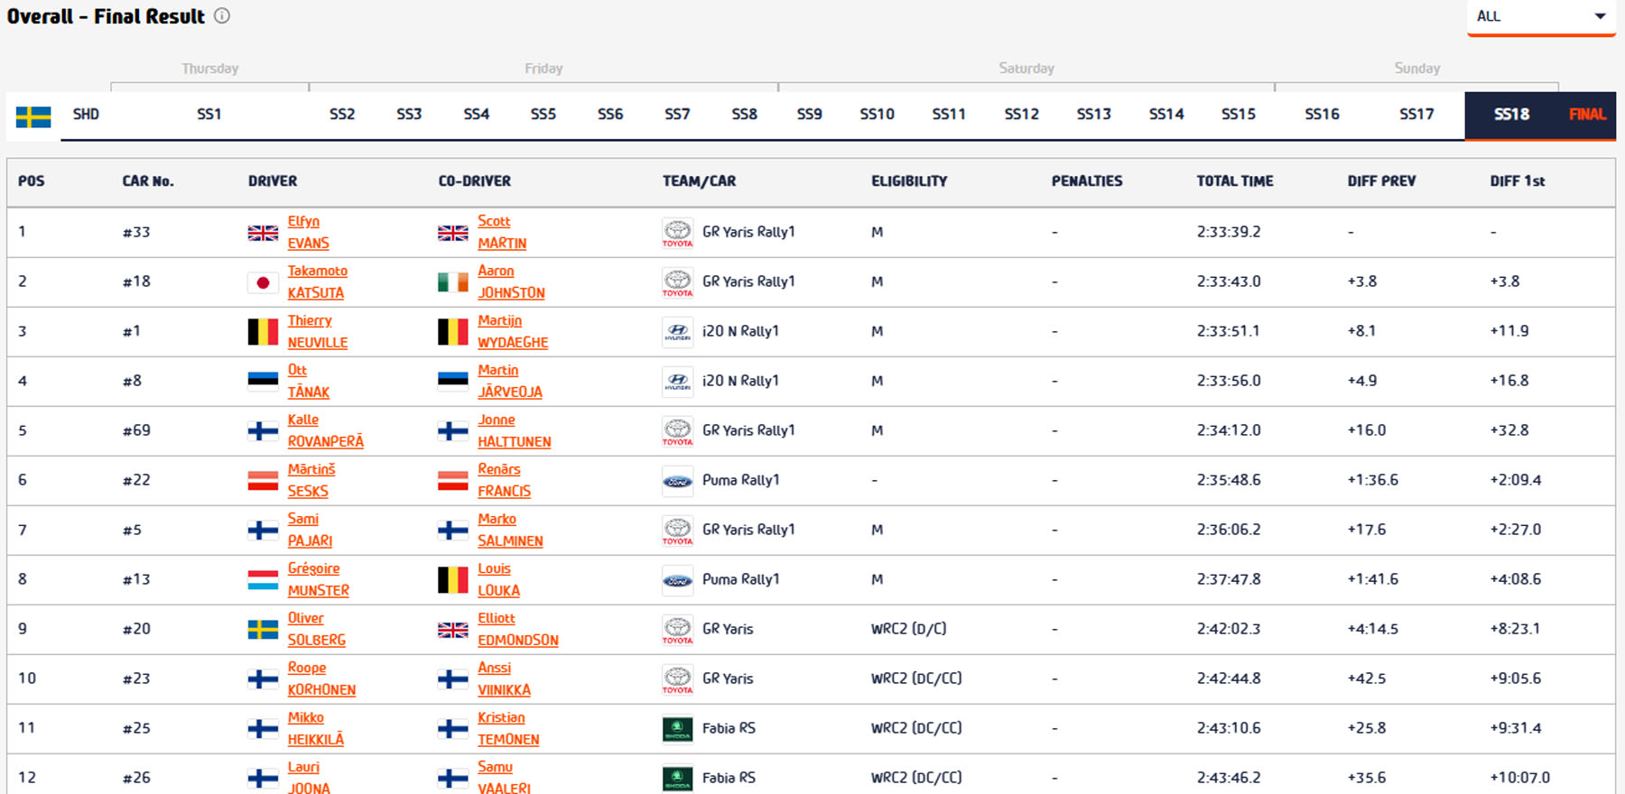Click the Japanese flag next to Takamoto Katsuta
This screenshot has height=794, width=1625.
pos(263,282)
